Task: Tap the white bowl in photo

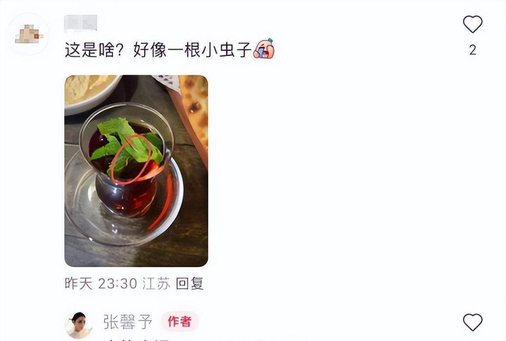Action: (92, 94)
